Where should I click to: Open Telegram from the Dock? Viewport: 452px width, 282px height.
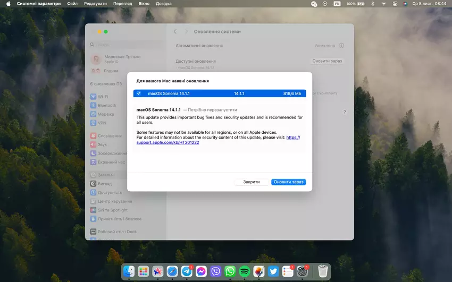pyautogui.click(x=187, y=271)
